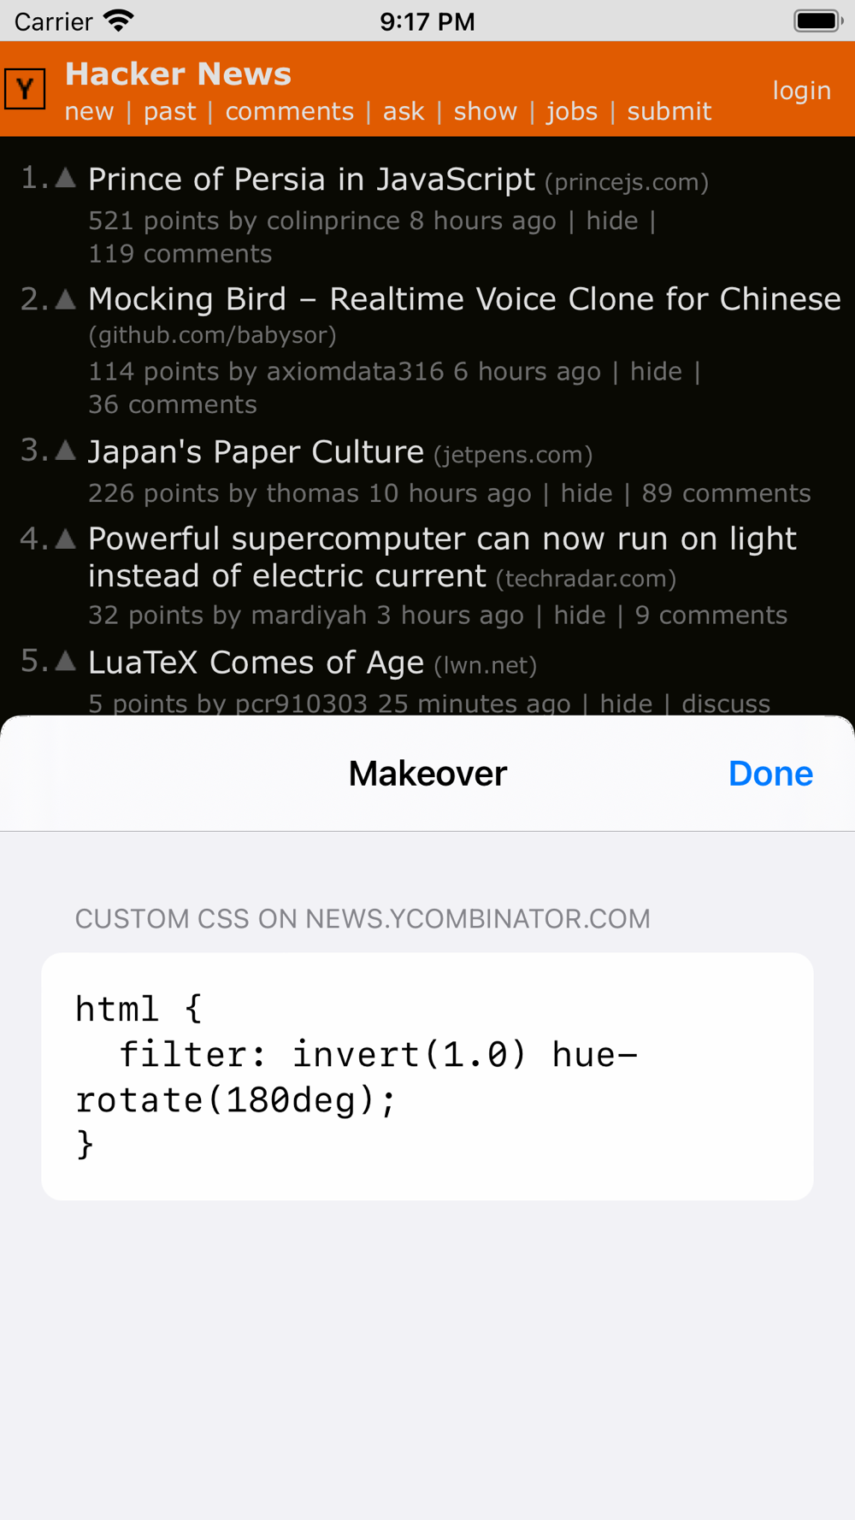Click the Y Combinator logo icon
This screenshot has width=855, height=1520.
click(25, 89)
